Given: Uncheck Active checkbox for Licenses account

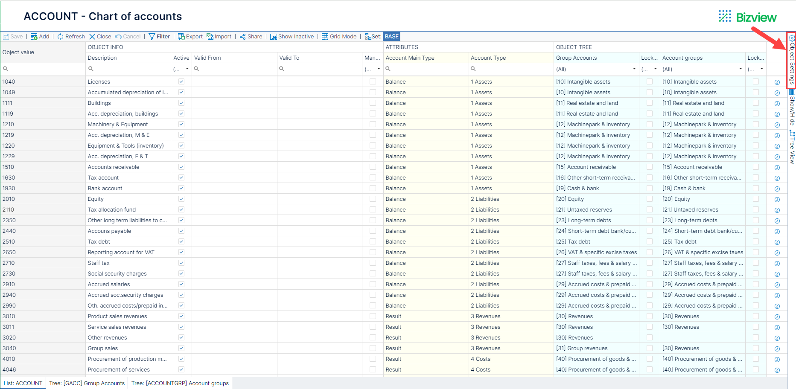Looking at the screenshot, I should click(x=181, y=81).
